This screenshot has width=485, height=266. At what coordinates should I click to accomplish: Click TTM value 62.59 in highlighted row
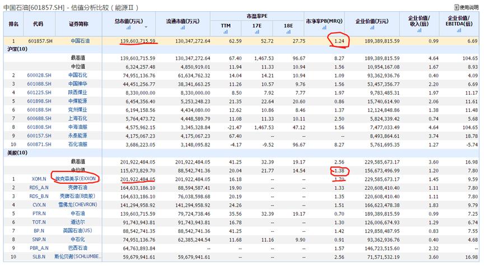coord(235,41)
